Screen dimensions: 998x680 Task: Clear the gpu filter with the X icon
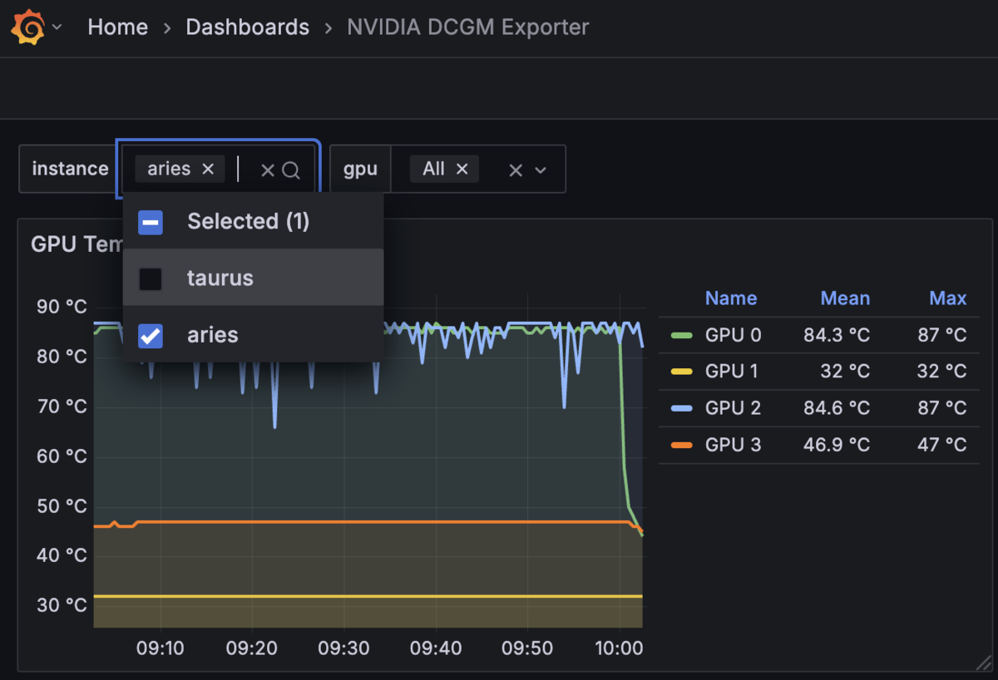tap(516, 170)
